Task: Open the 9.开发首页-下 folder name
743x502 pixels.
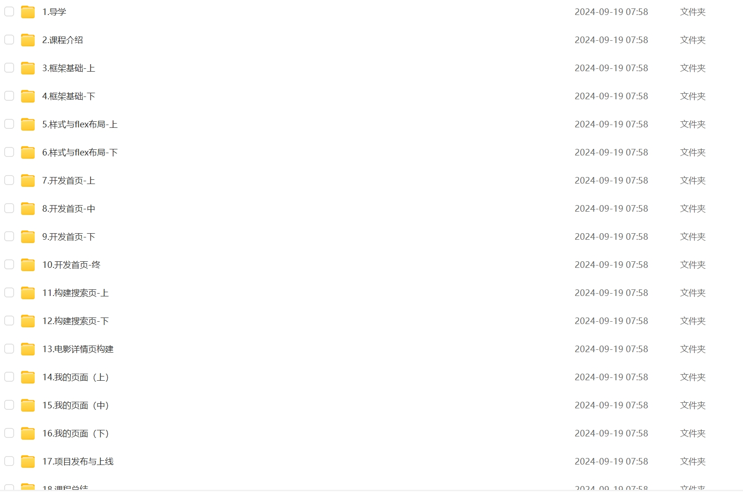Action: (68, 236)
